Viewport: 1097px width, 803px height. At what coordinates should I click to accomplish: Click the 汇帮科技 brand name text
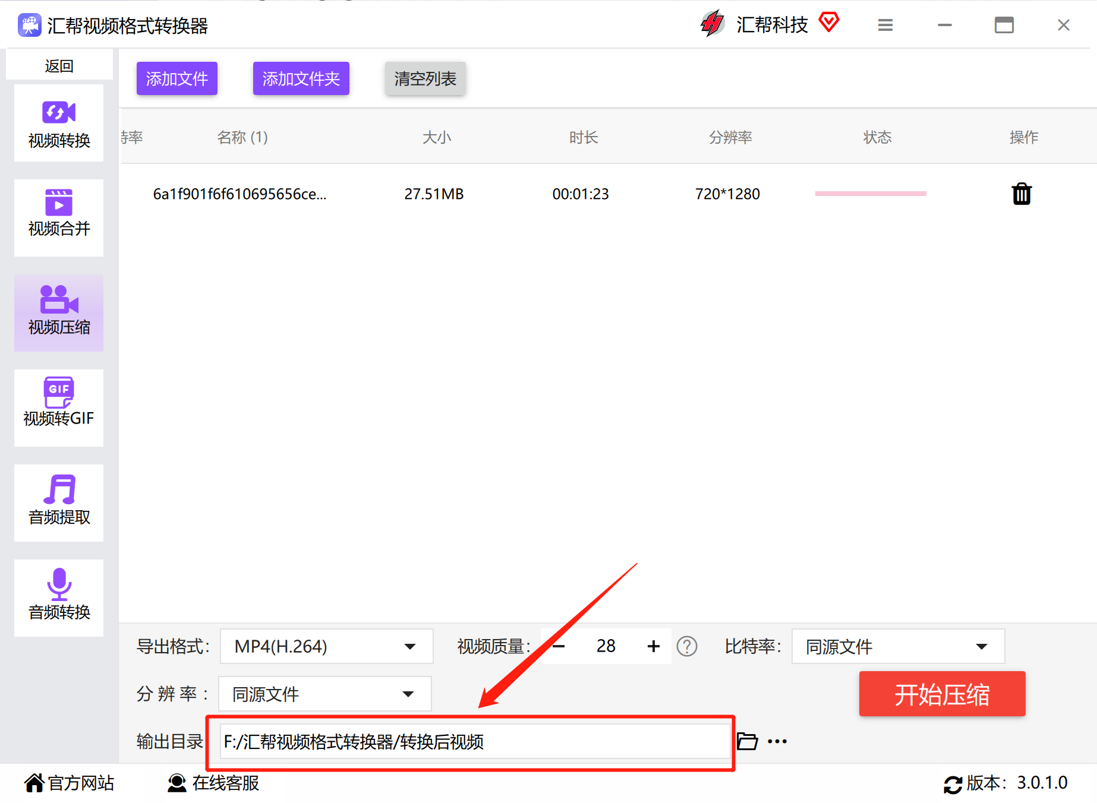coord(772,24)
